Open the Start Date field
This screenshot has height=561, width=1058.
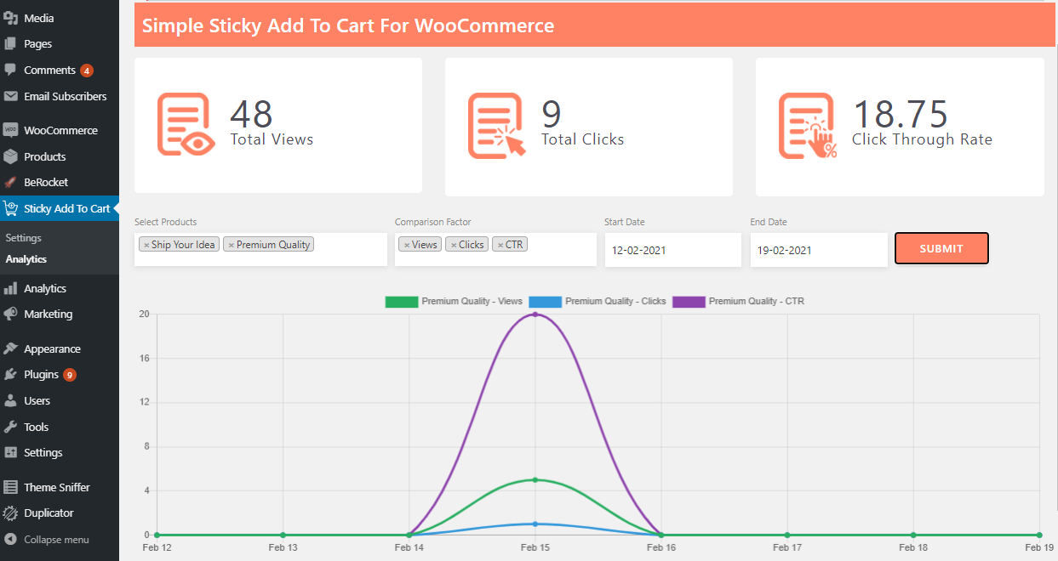coord(672,250)
